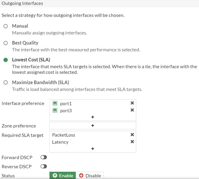Pick Maximize Bandwidth (SLA) strategy
The height and width of the screenshot is (179, 199).
tap(5, 82)
